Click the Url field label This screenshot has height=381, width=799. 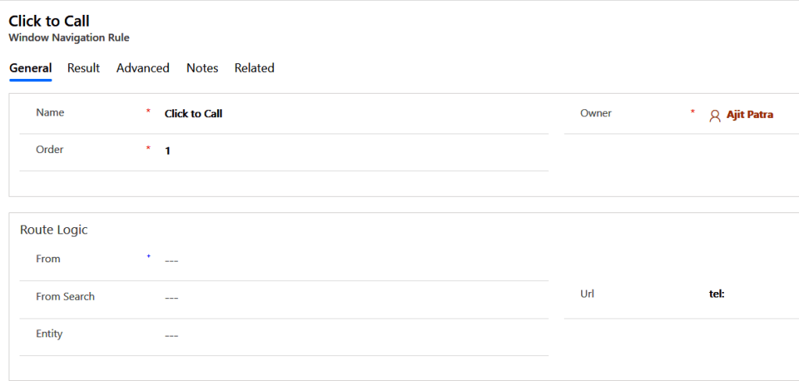point(587,294)
